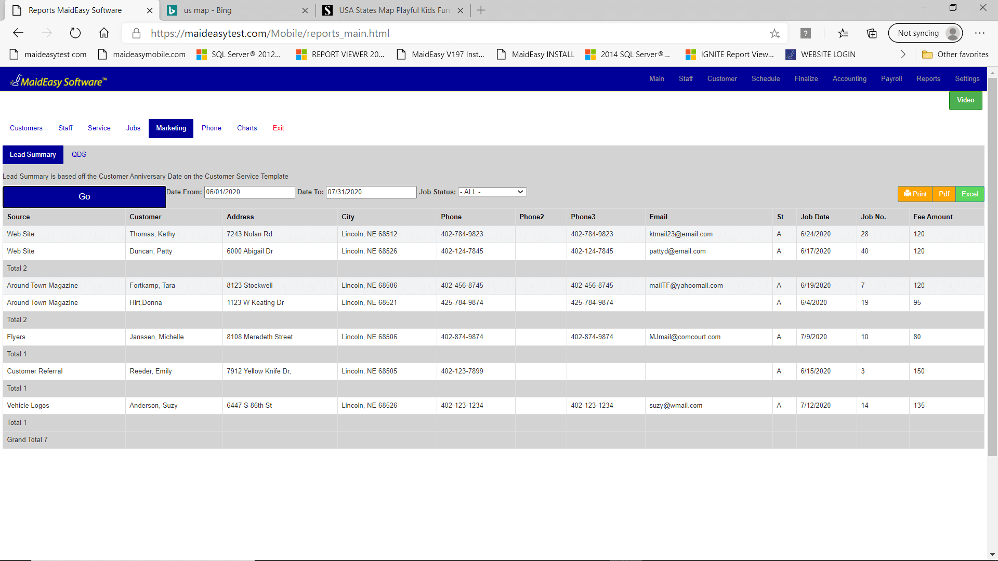Export the report to Excel

(969, 194)
